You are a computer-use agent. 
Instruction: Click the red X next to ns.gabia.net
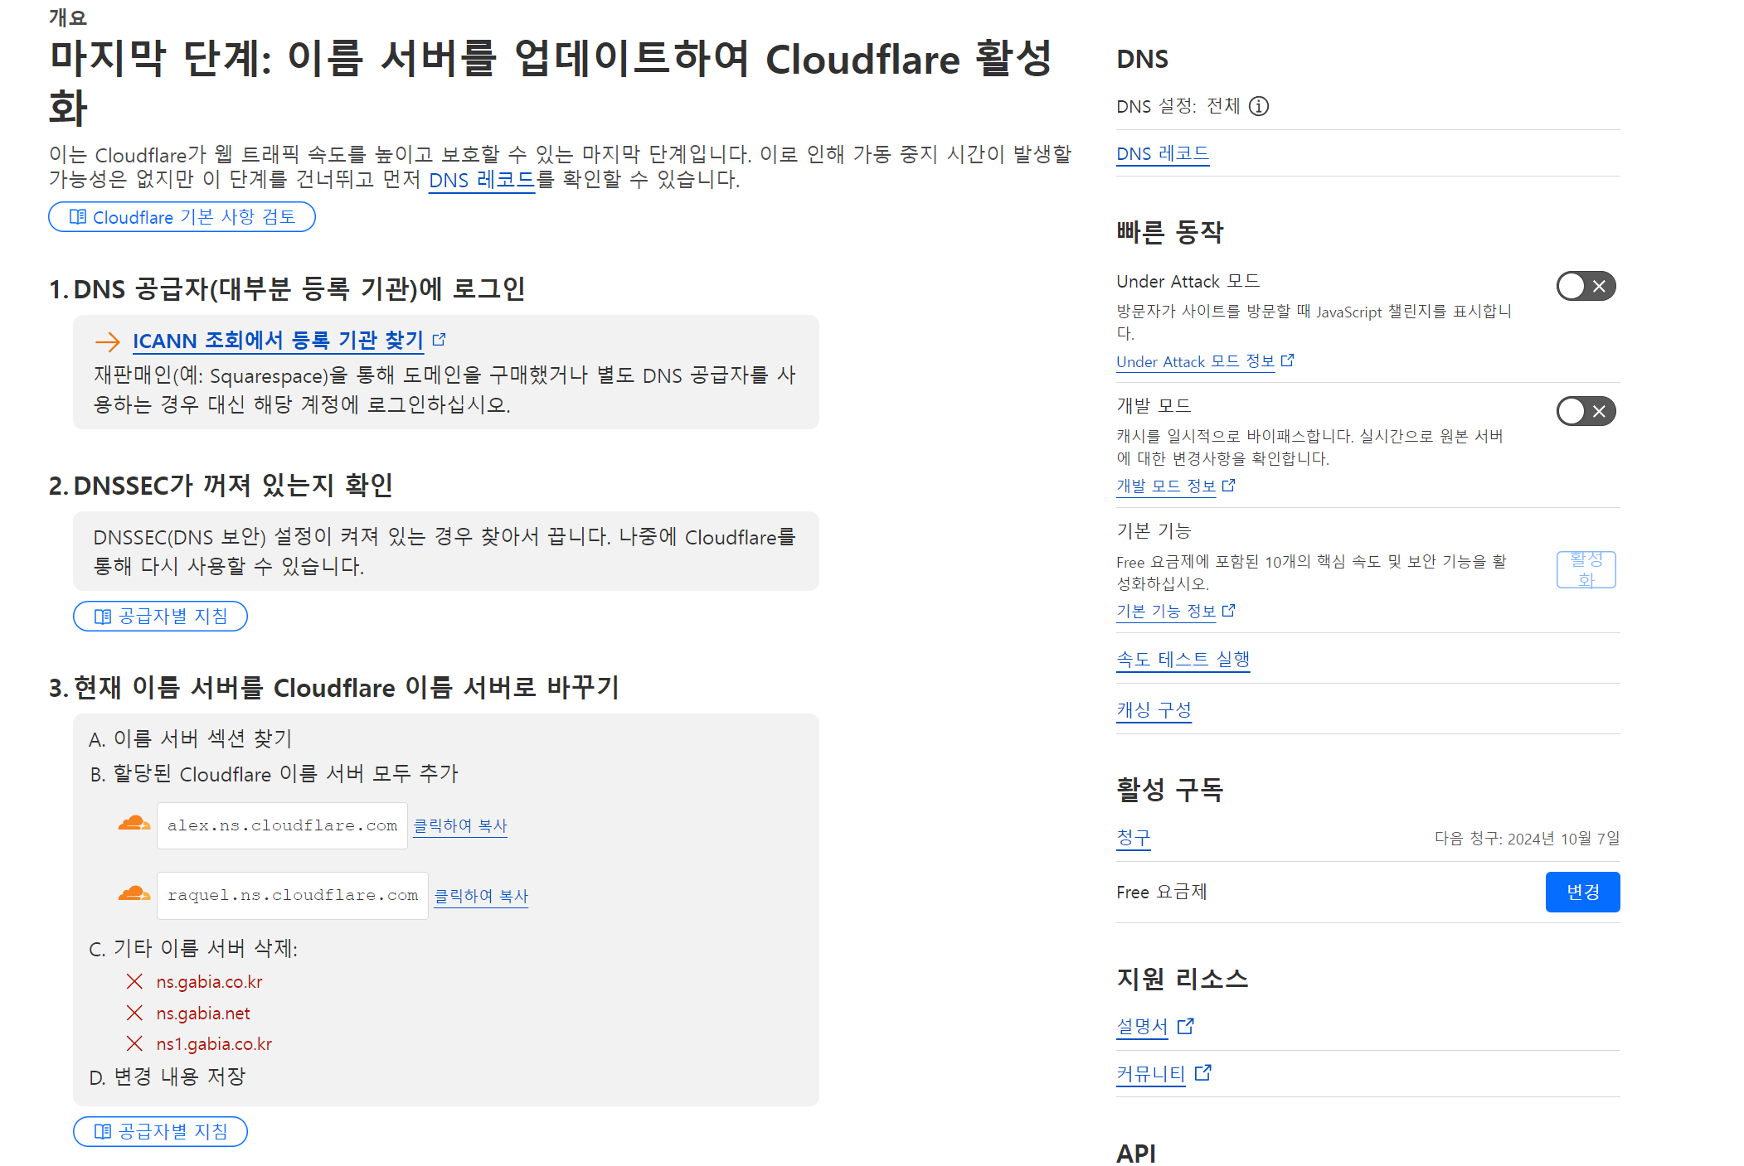[134, 1013]
